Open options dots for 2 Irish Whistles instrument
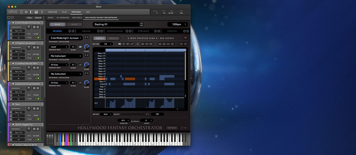Viewport: 356px width, 155px height. (x=42, y=23)
